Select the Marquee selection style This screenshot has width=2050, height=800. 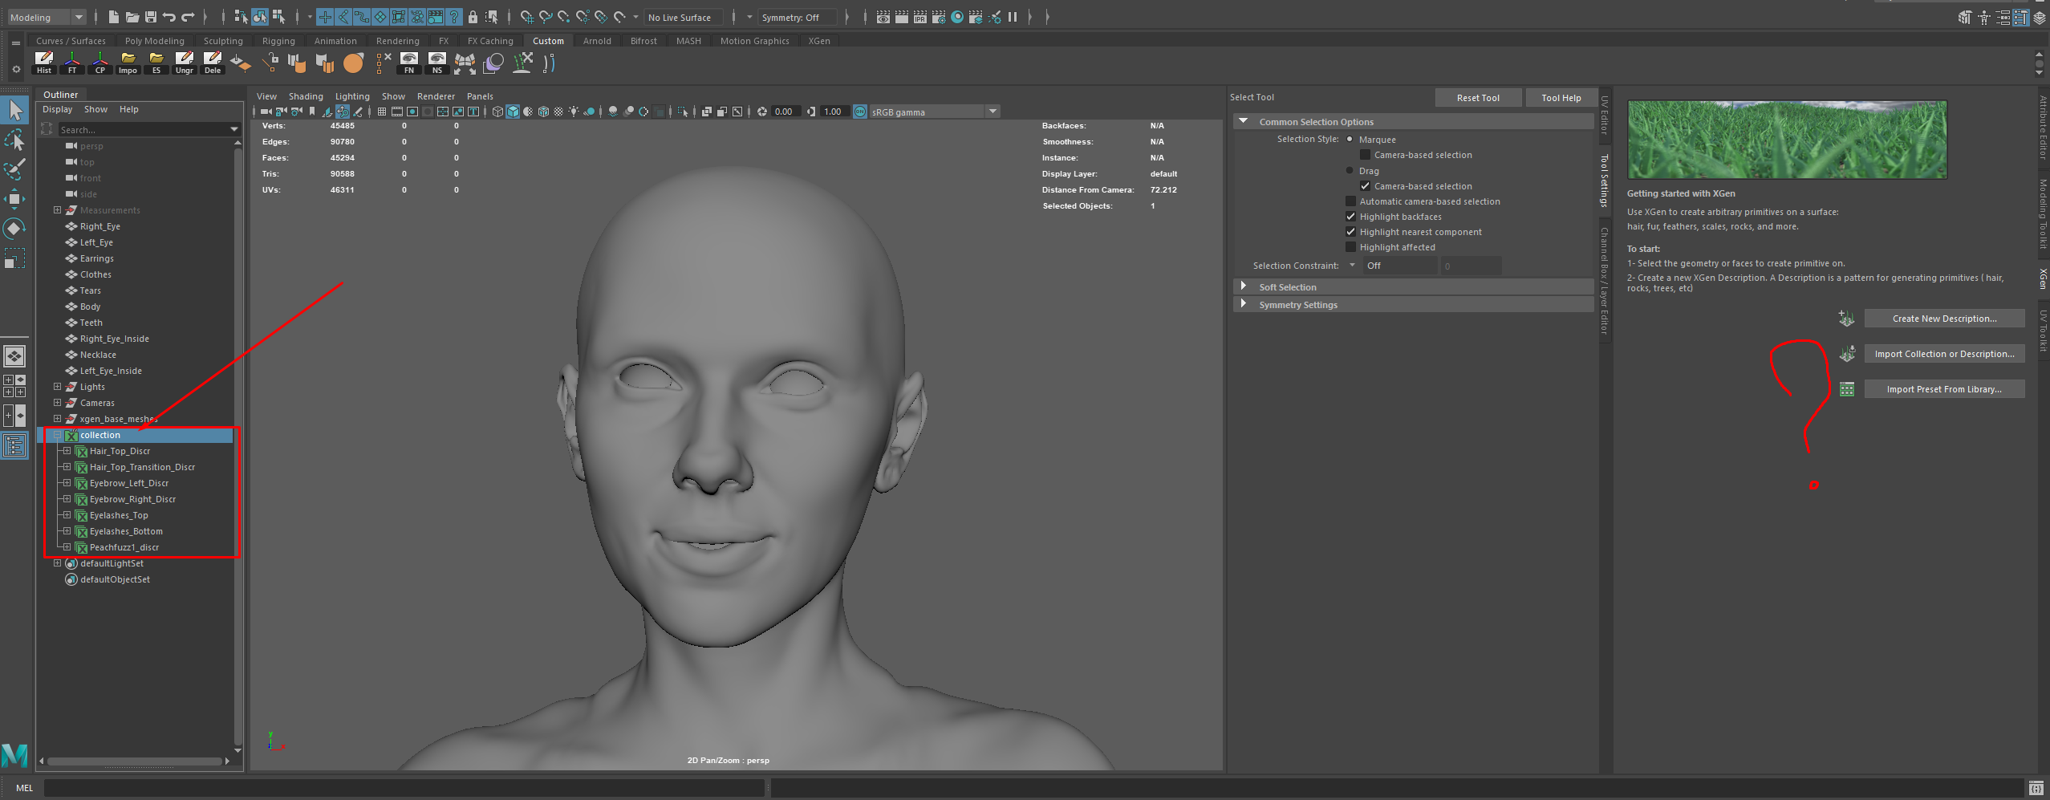pyautogui.click(x=1350, y=140)
